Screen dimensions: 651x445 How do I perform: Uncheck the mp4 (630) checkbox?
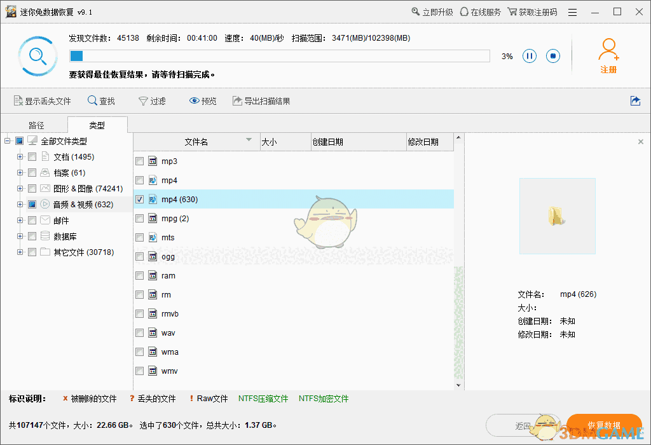(x=139, y=199)
